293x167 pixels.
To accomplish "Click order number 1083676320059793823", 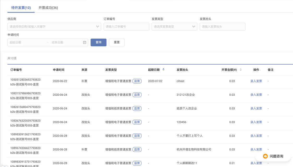I will point(25,121).
